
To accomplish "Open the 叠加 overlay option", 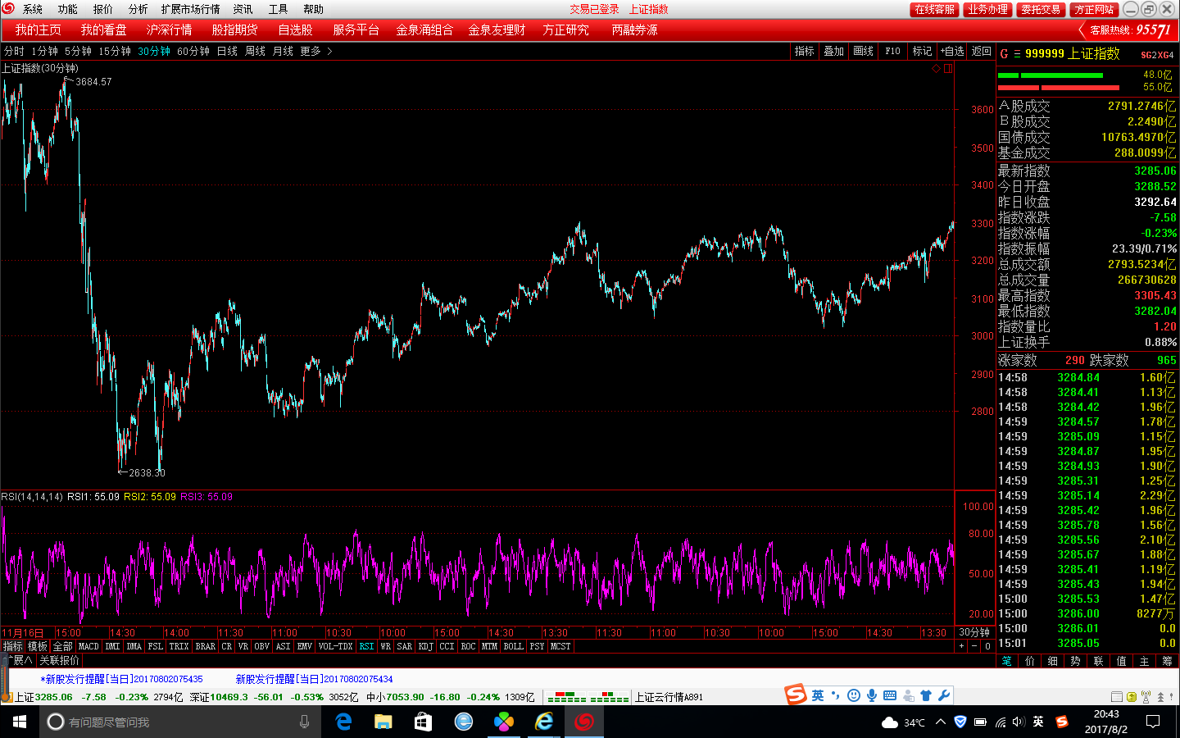I will point(833,51).
